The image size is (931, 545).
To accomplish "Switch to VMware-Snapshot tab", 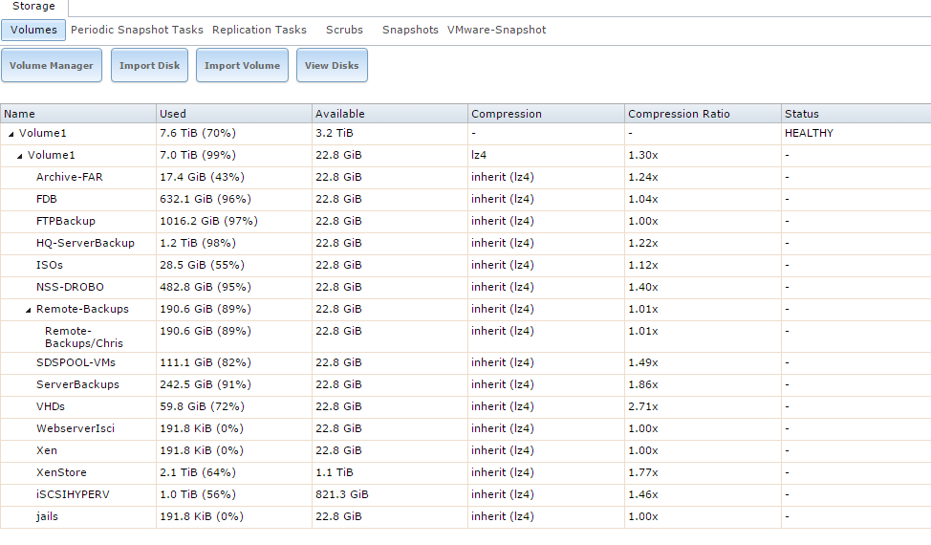I will (496, 30).
